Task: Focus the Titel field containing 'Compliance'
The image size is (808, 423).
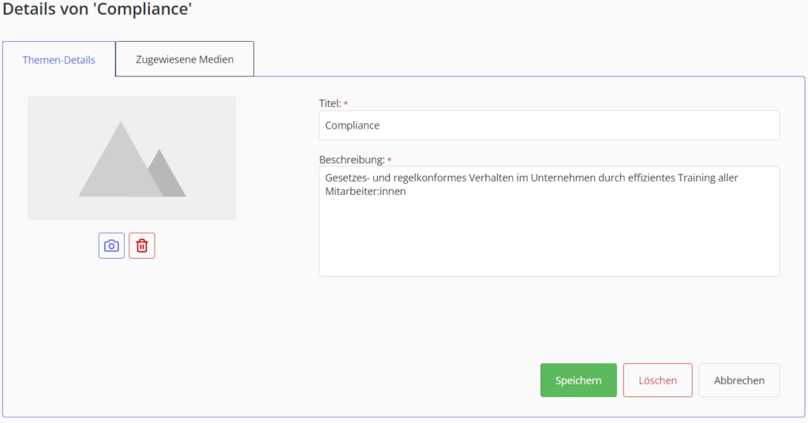Action: coord(549,125)
